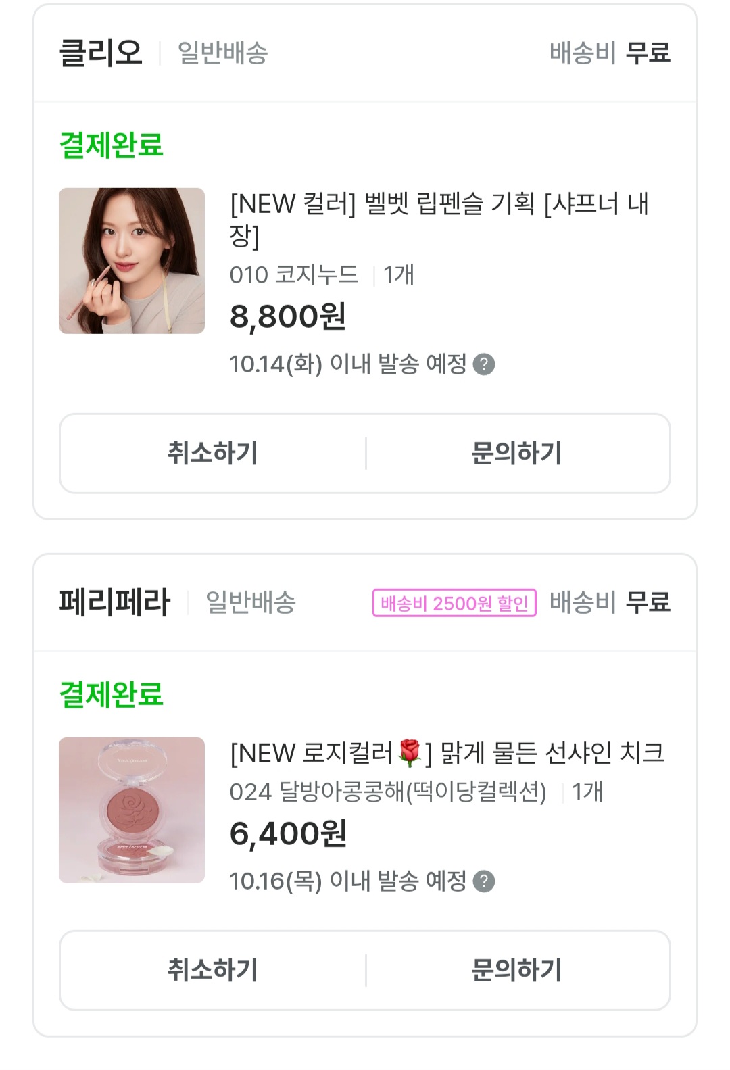Tap help icon beside 10.14(화) shipping date
The width and height of the screenshot is (730, 1070).
[484, 364]
